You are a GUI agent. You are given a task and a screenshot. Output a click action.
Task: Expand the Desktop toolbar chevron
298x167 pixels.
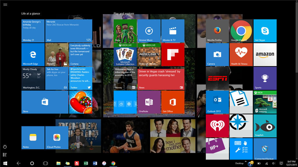click(x=246, y=161)
